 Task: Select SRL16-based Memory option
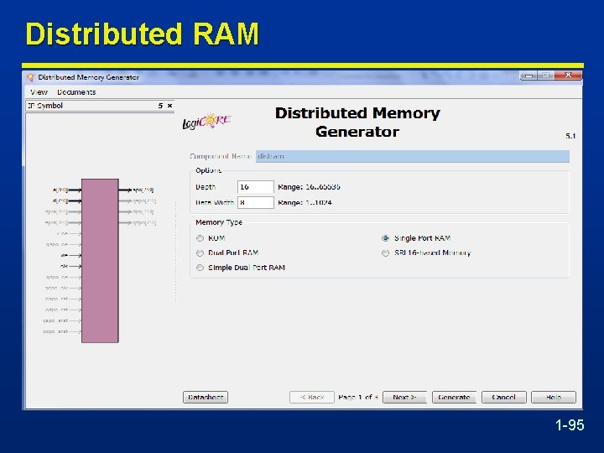coord(385,253)
